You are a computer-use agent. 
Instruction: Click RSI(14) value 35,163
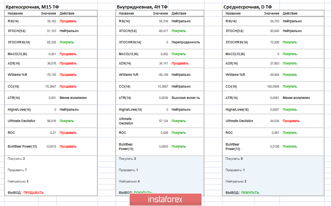click(52, 21)
